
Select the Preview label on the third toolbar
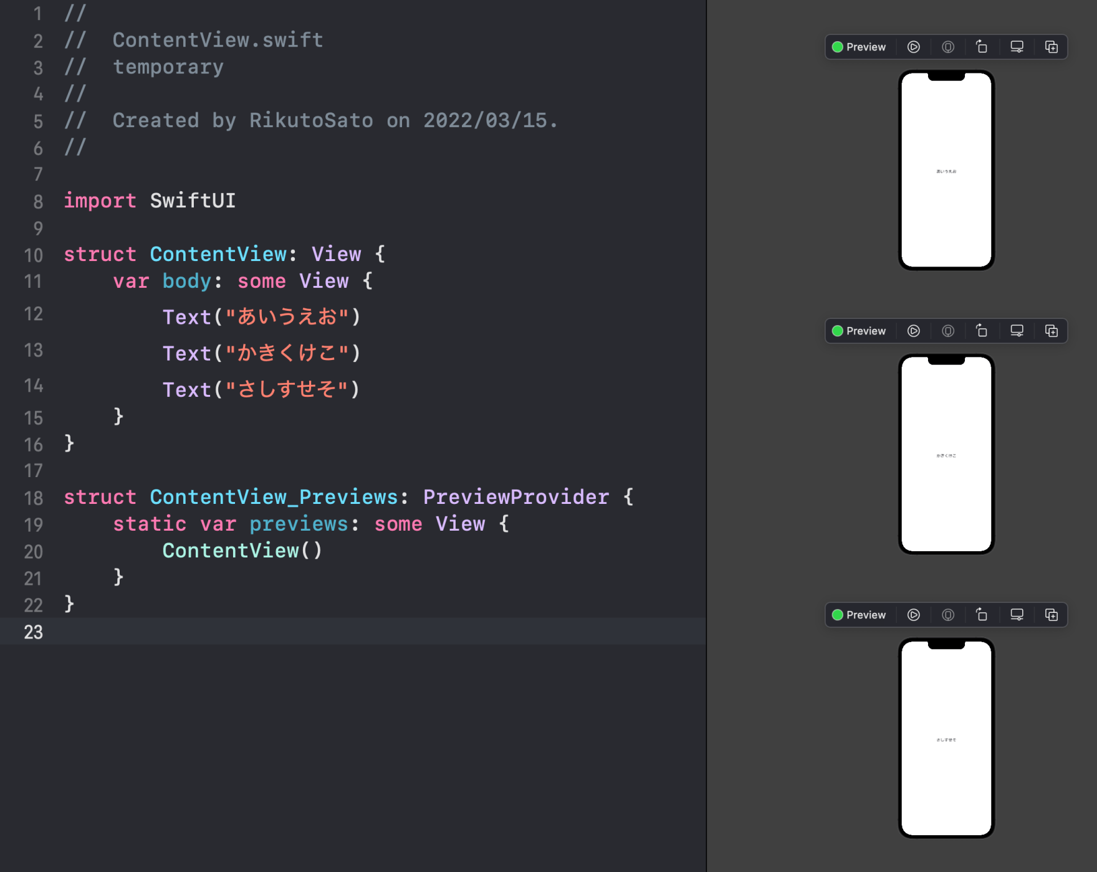coord(866,615)
